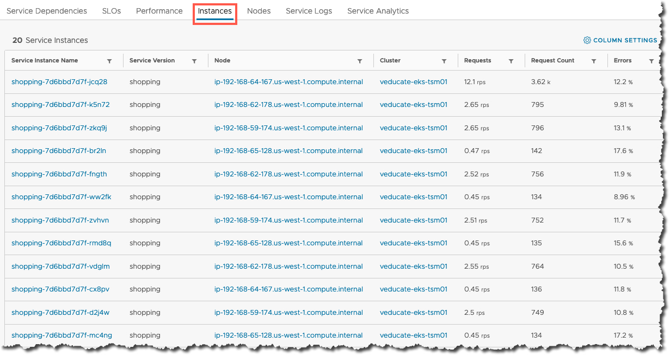Open veducate-eks-tsm01 cluster in jcq28 row
The height and width of the screenshot is (355, 670).
coord(414,82)
